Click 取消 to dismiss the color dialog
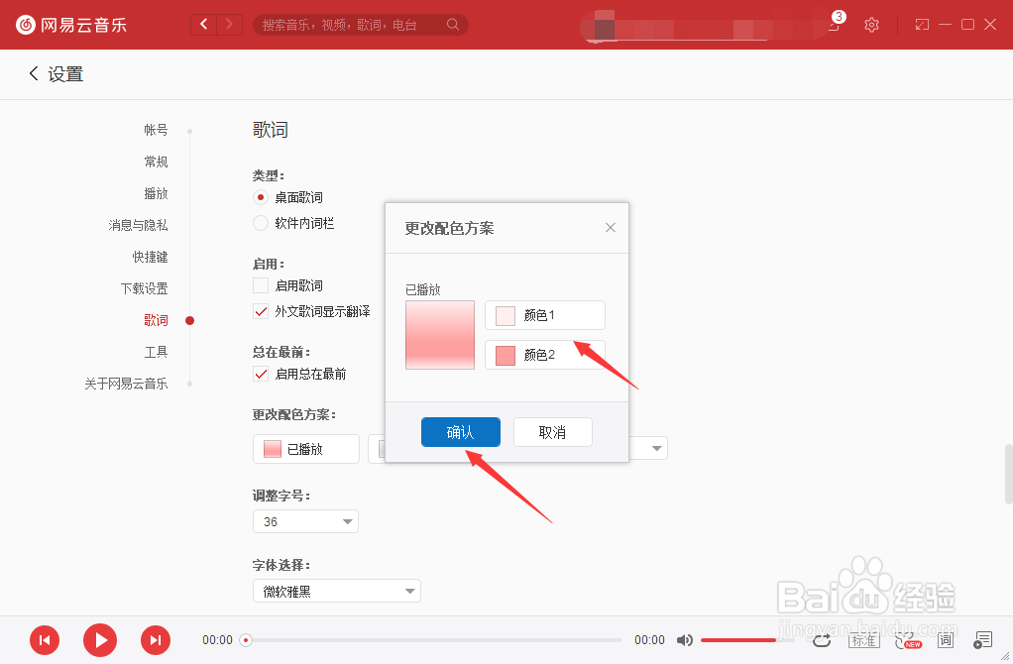Screen dimensions: 1013x664 pos(552,431)
